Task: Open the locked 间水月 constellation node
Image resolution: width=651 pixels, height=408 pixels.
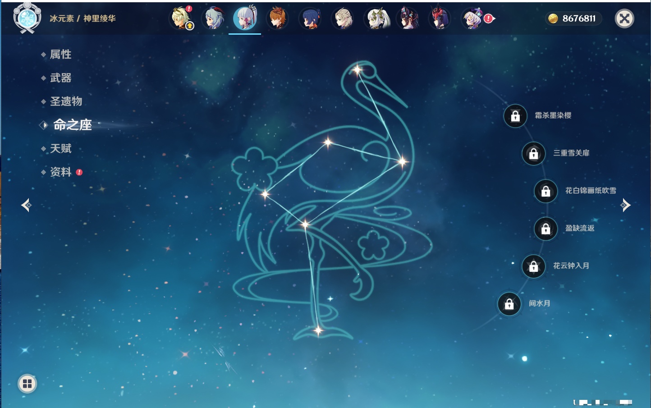Action: pyautogui.click(x=509, y=304)
